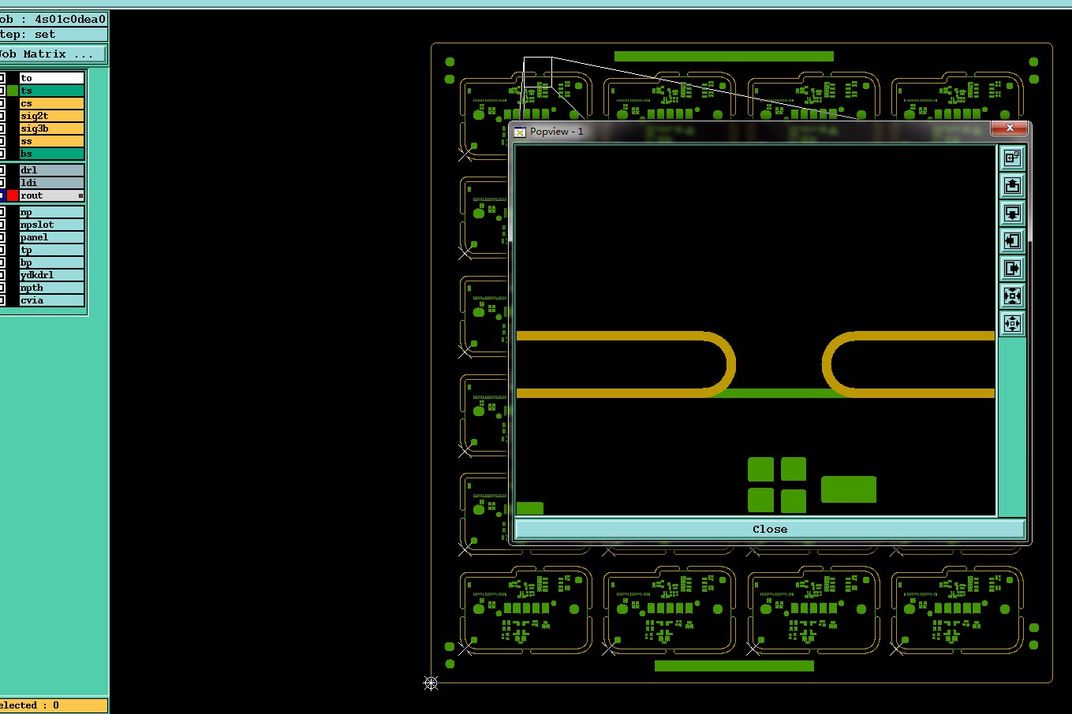Select the 'cs' layer name
This screenshot has width=1072, height=714.
click(52, 103)
